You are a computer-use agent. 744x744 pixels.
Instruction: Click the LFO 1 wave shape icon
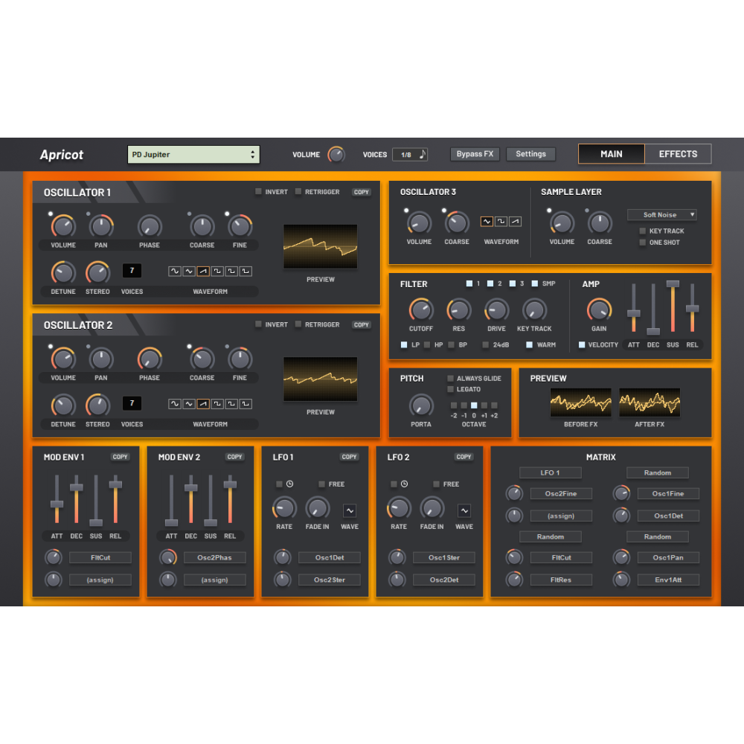[350, 510]
